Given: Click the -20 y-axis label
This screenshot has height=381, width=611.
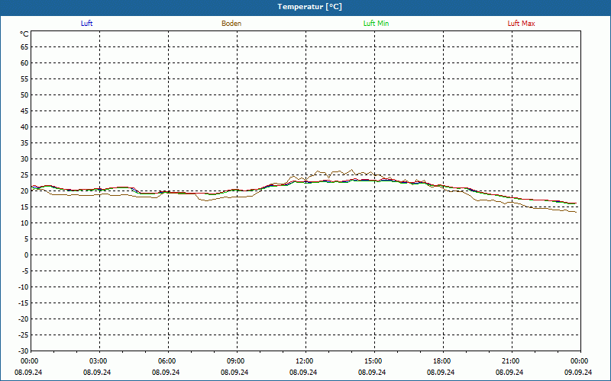Looking at the screenshot, I should [24, 319].
